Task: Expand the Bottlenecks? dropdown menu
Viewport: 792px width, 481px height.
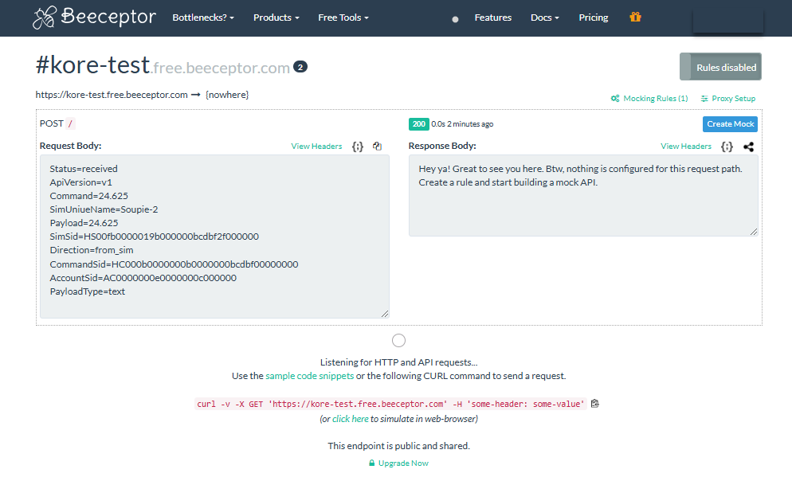Action: tap(203, 18)
